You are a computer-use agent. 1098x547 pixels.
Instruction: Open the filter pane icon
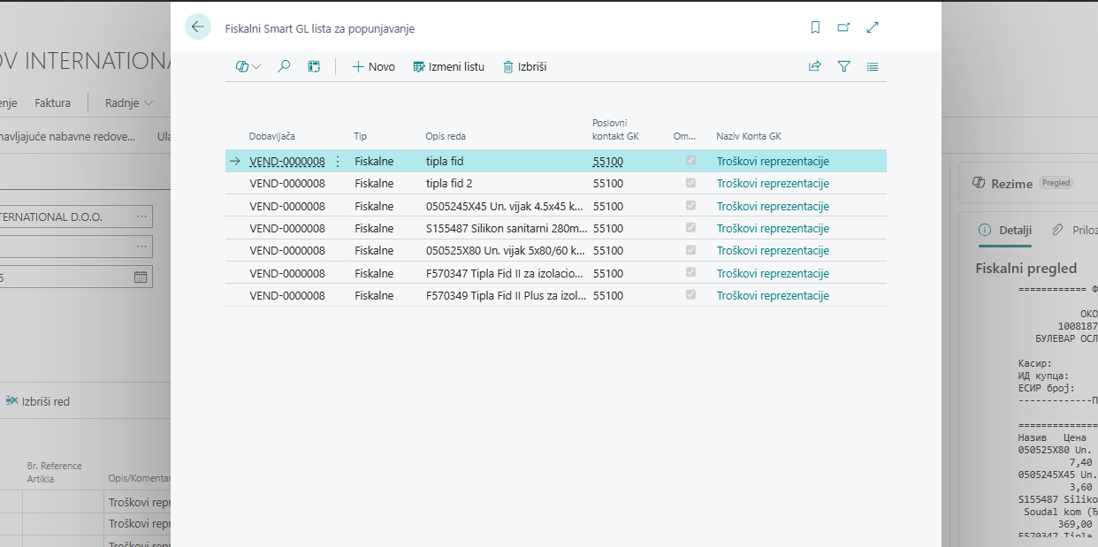[x=844, y=66]
